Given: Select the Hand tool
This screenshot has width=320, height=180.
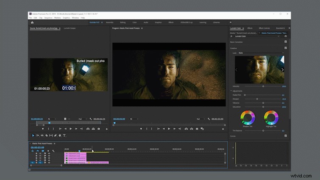Looking at the screenshot, I should (60, 136).
